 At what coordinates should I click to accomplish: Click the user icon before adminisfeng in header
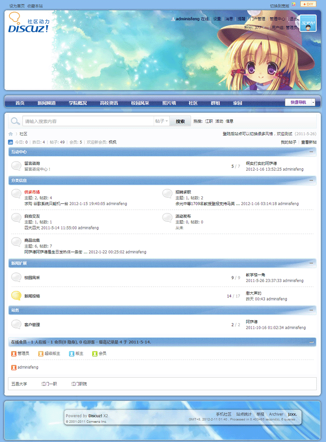[x=173, y=19]
